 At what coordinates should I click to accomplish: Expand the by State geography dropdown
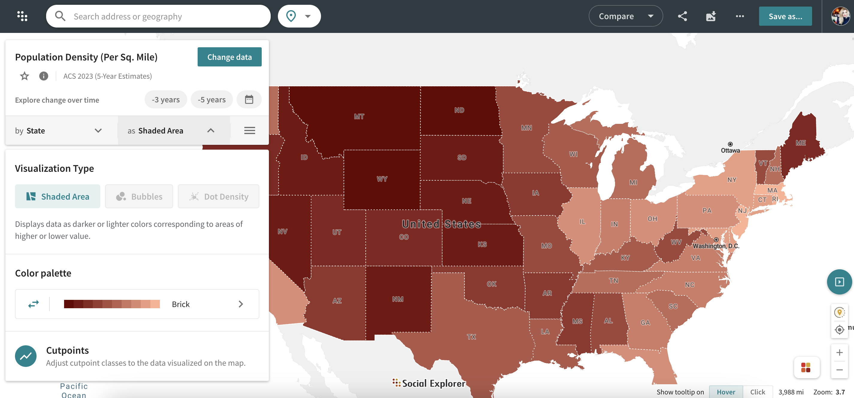pyautogui.click(x=58, y=130)
